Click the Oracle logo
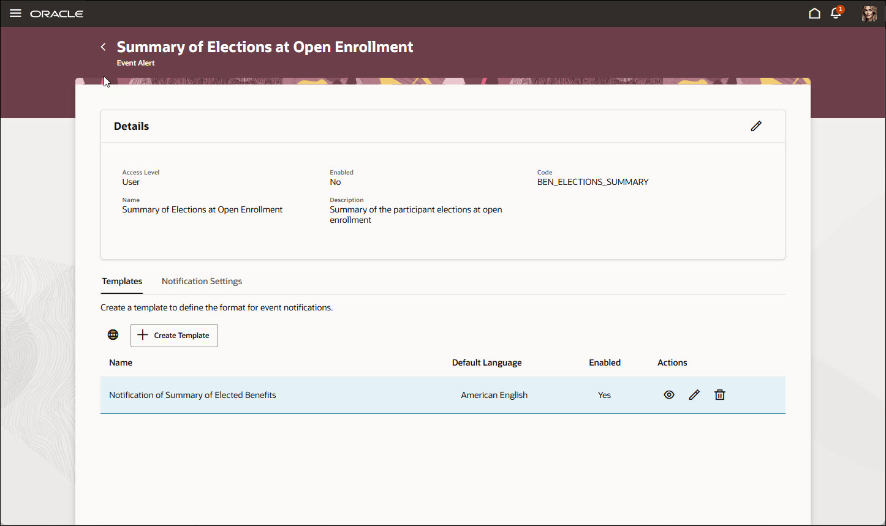Screen dimensions: 886x526 56,13
